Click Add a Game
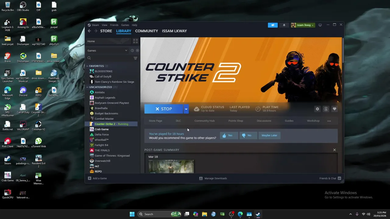390x219 pixels. pyautogui.click(x=97, y=178)
